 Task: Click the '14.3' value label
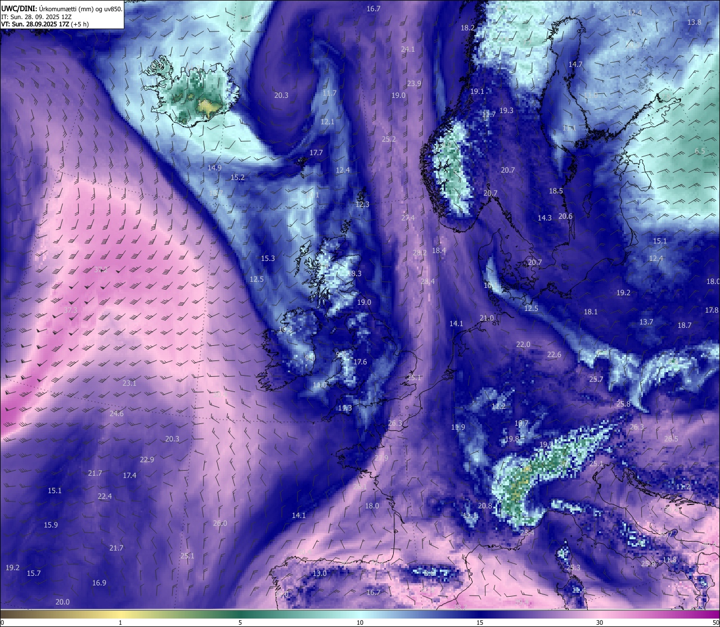(x=544, y=218)
